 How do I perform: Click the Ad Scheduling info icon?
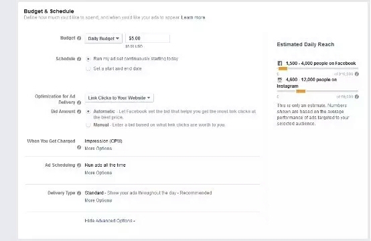point(79,165)
